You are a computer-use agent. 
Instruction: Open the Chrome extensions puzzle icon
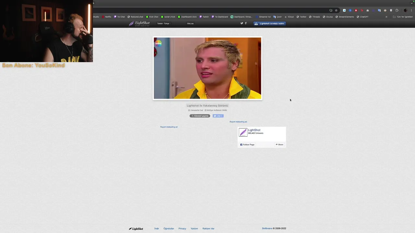(397, 10)
